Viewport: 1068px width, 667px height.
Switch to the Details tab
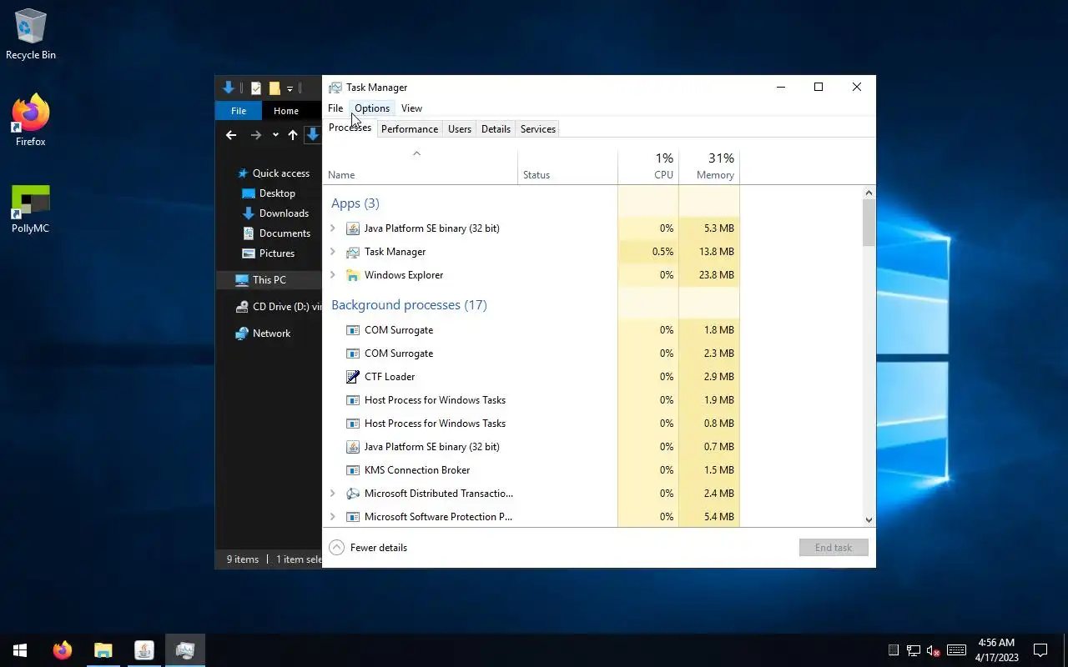pyautogui.click(x=496, y=129)
